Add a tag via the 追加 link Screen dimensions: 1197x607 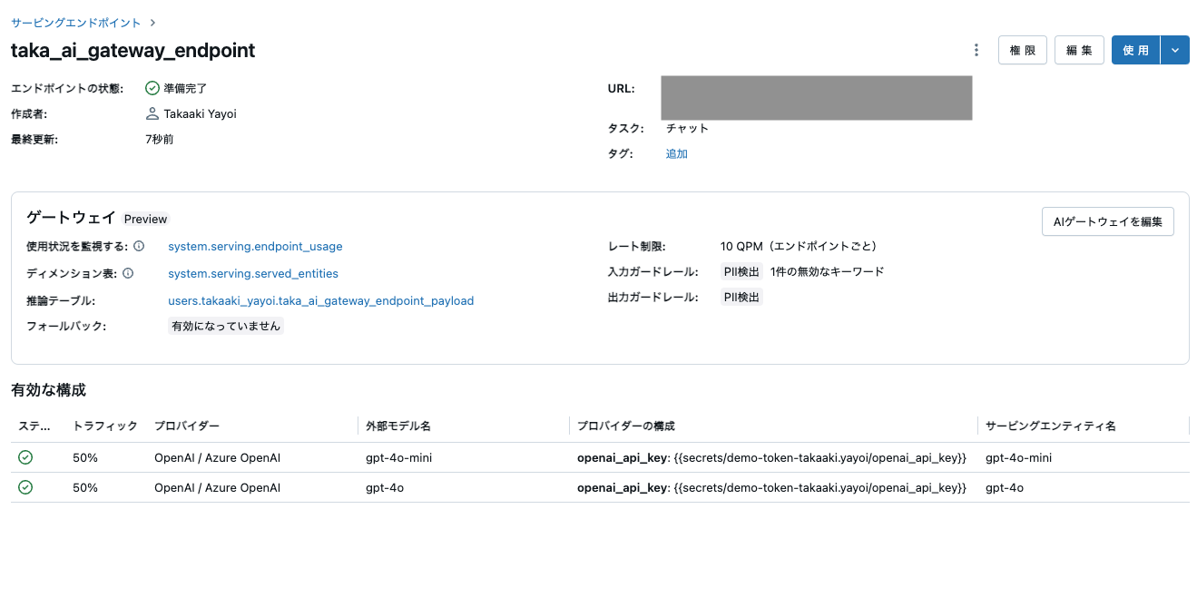click(x=676, y=153)
